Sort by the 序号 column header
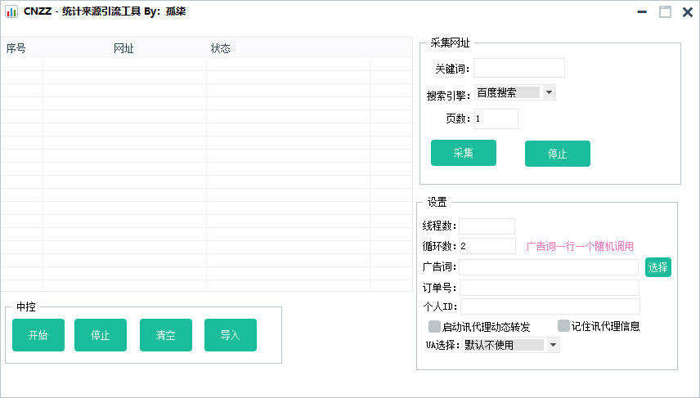 pyautogui.click(x=16, y=48)
